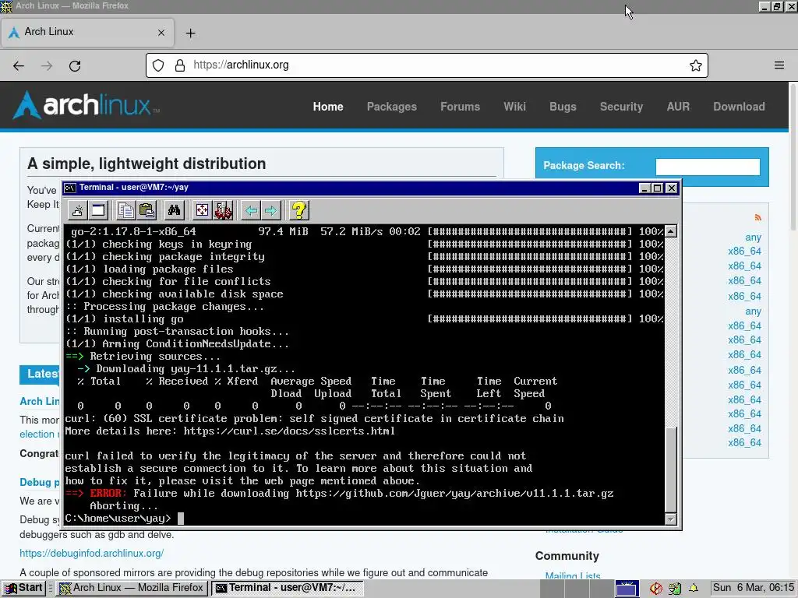
Task: Open the Packages page
Action: [x=391, y=107]
